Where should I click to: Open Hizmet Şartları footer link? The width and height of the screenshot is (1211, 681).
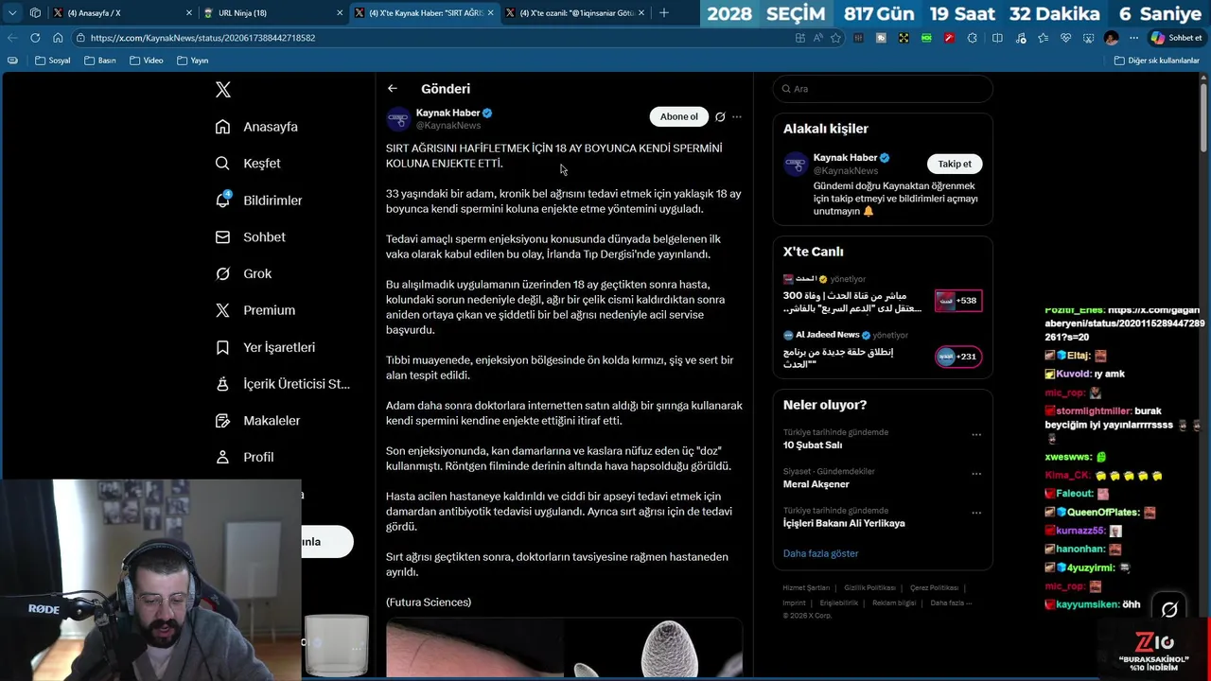click(x=806, y=588)
